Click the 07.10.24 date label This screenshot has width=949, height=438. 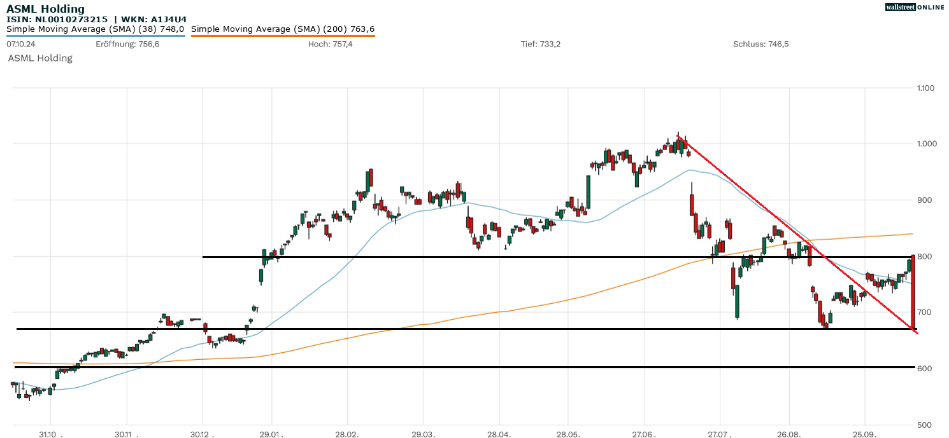[x=20, y=44]
